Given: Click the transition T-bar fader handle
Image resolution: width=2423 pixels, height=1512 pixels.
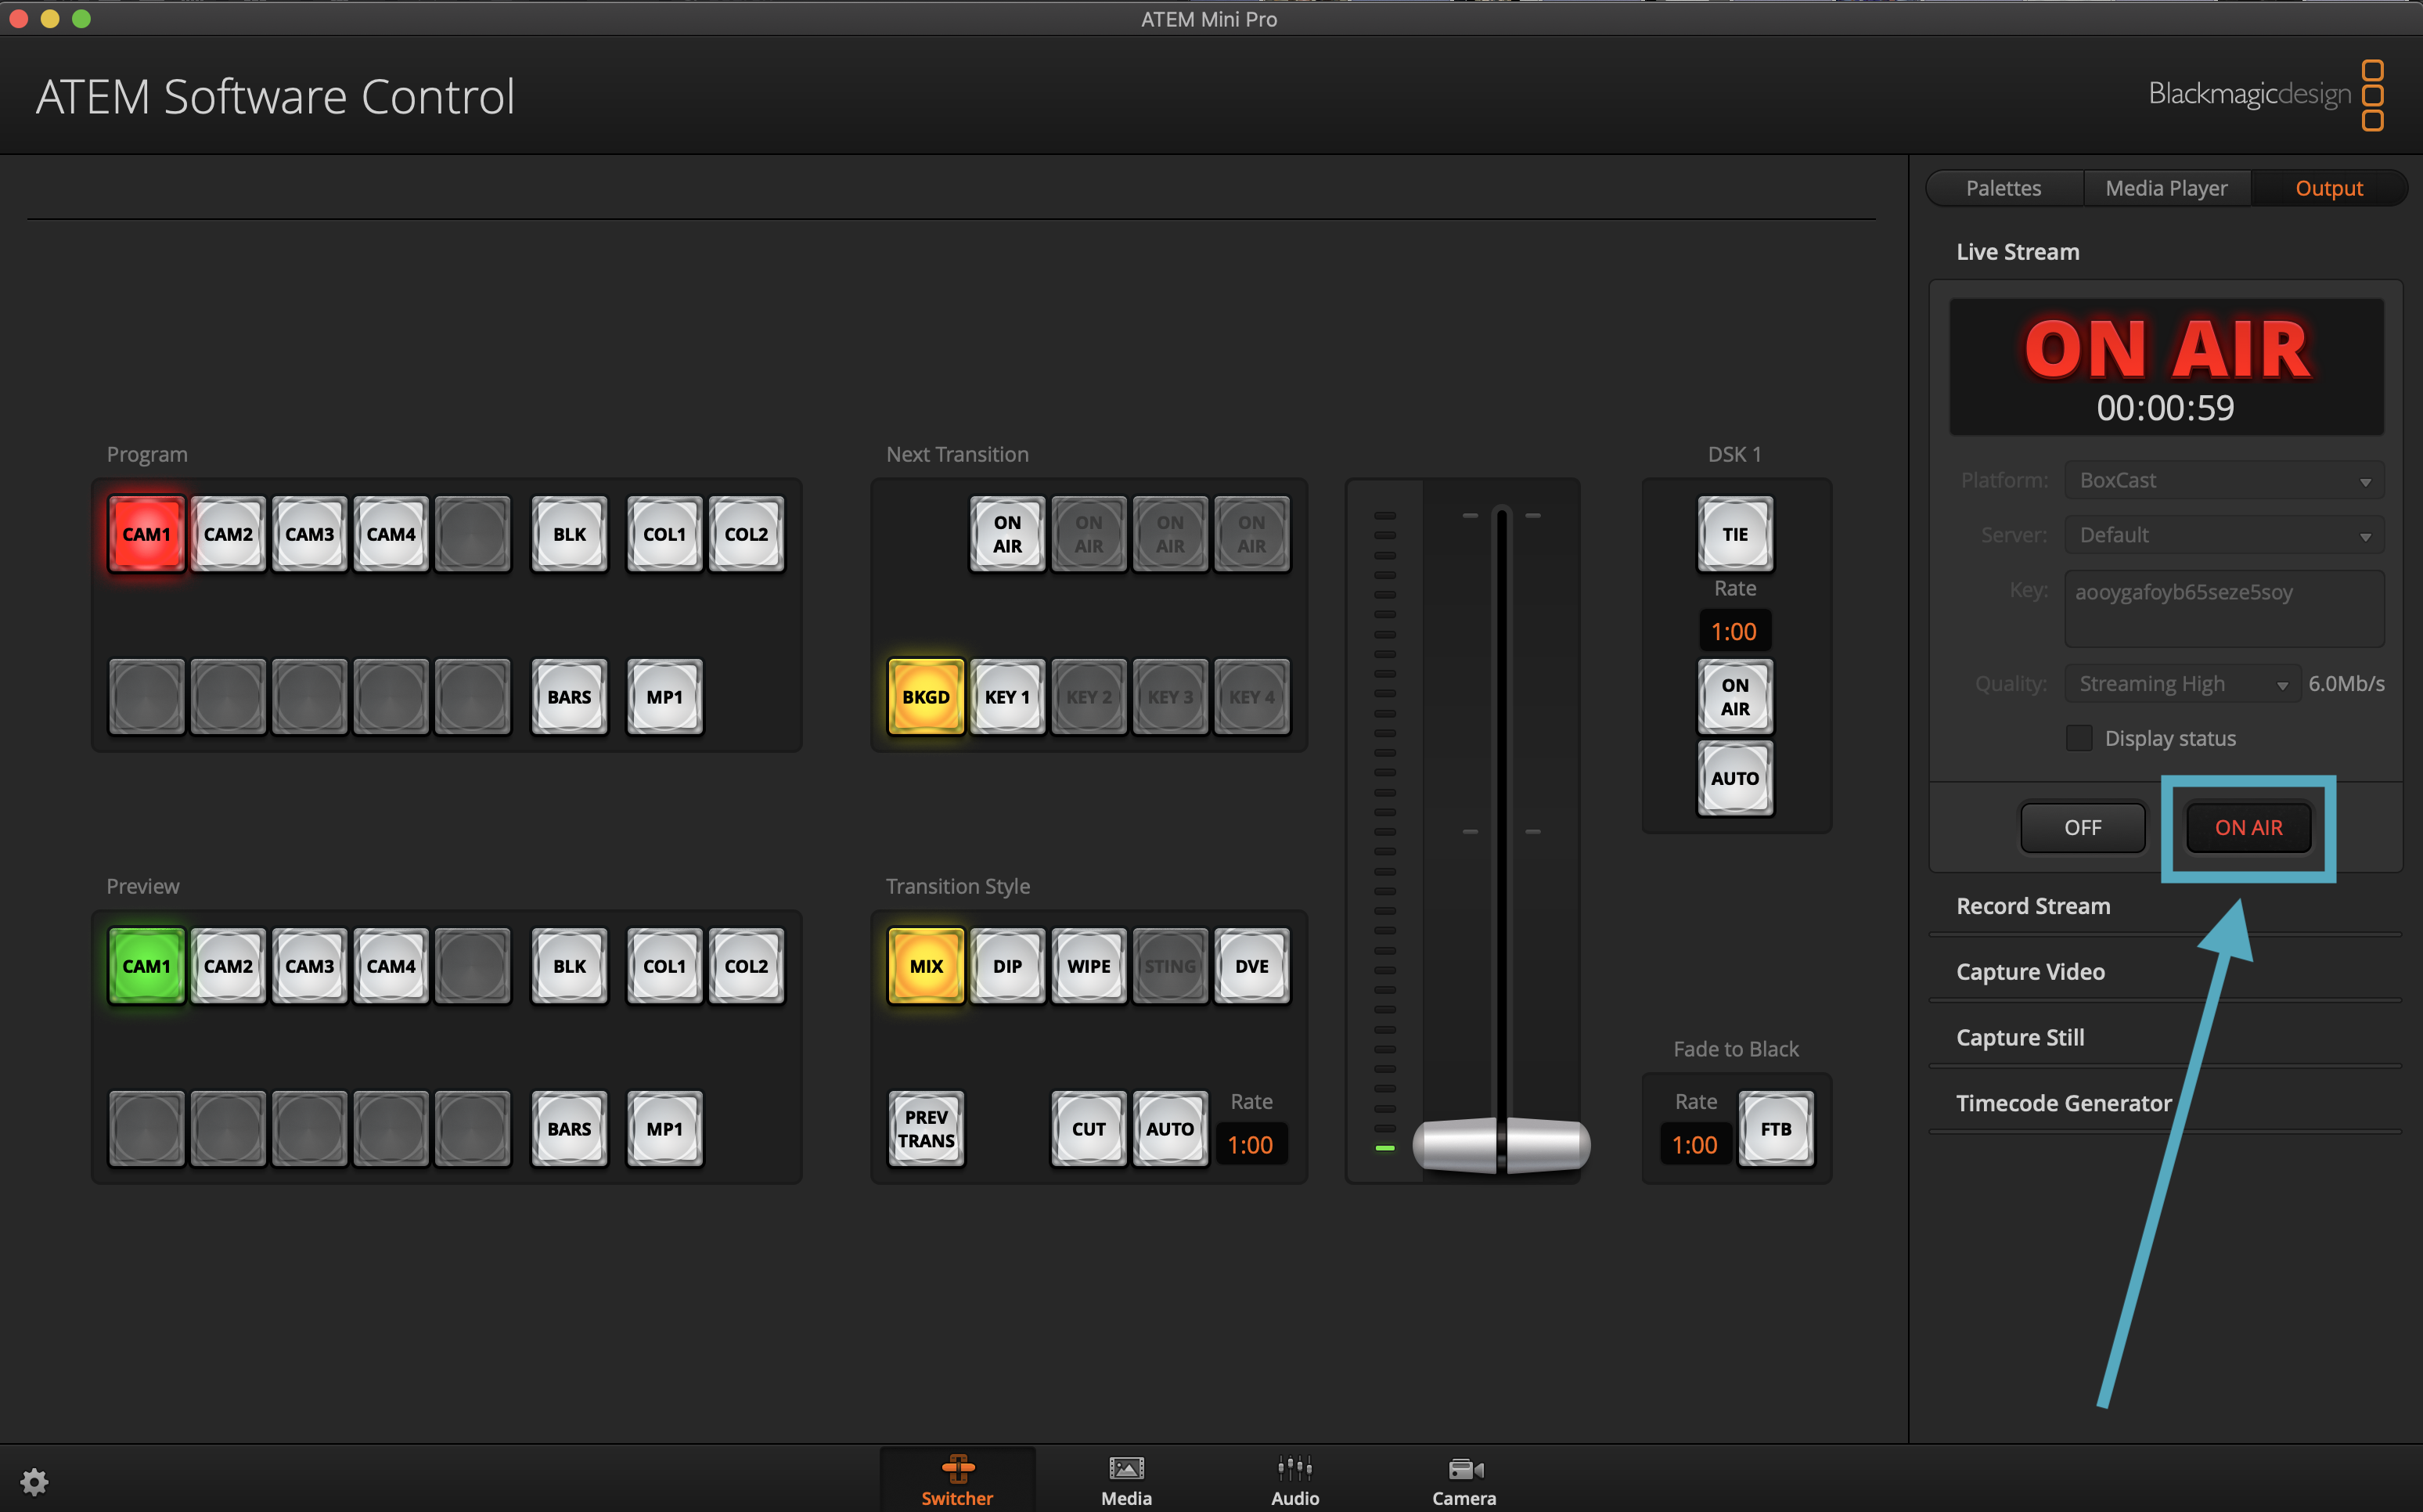Looking at the screenshot, I should click(x=1500, y=1145).
